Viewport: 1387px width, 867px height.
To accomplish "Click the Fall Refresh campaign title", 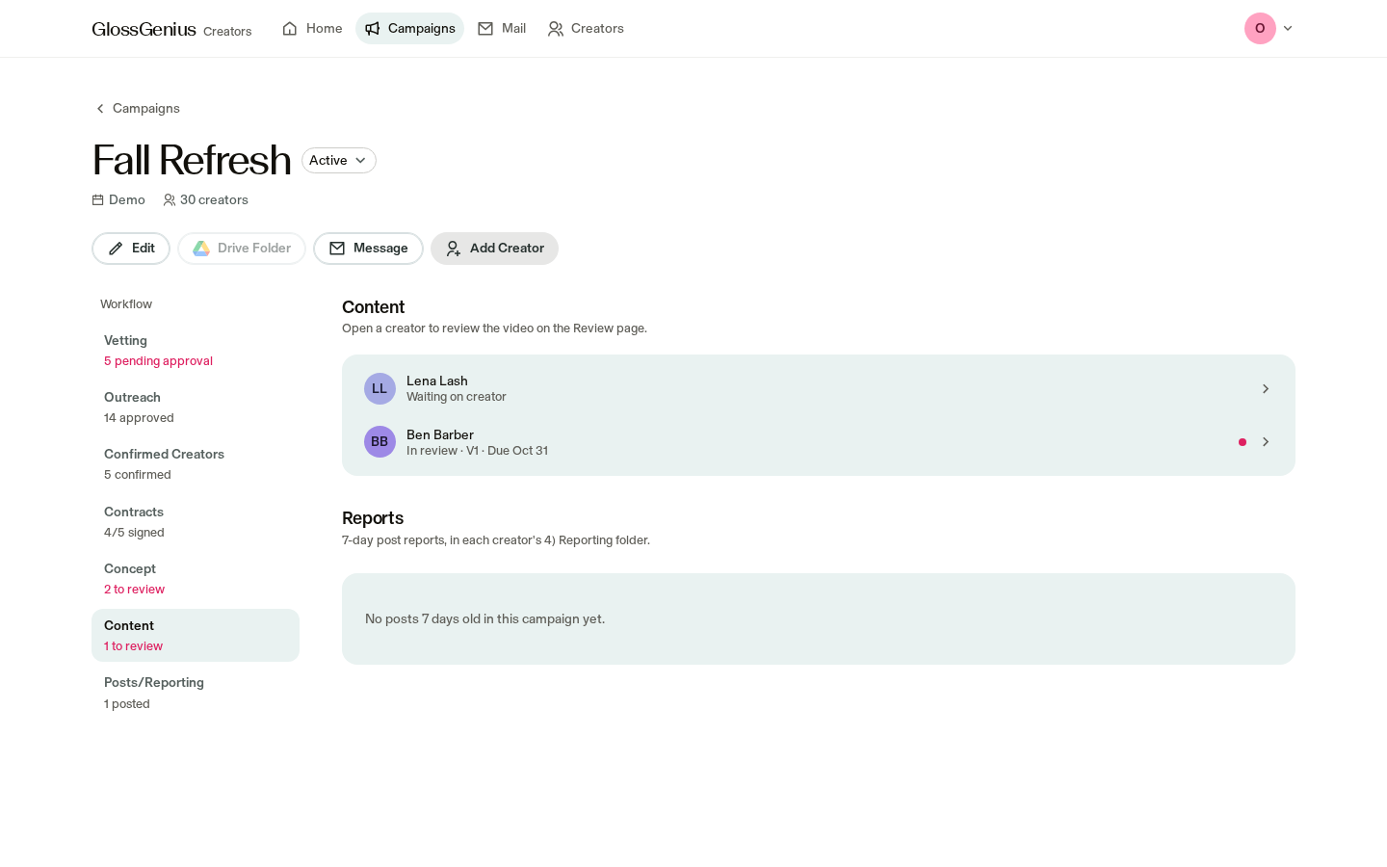I will [192, 160].
